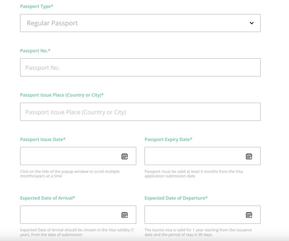Viewport: 289px width, 241px height.
Task: Focus the Expected Date of Departure box
Action: coord(193,215)
